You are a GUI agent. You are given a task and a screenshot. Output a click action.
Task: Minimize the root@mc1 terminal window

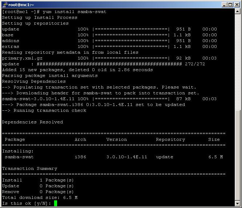tap(224, 5)
